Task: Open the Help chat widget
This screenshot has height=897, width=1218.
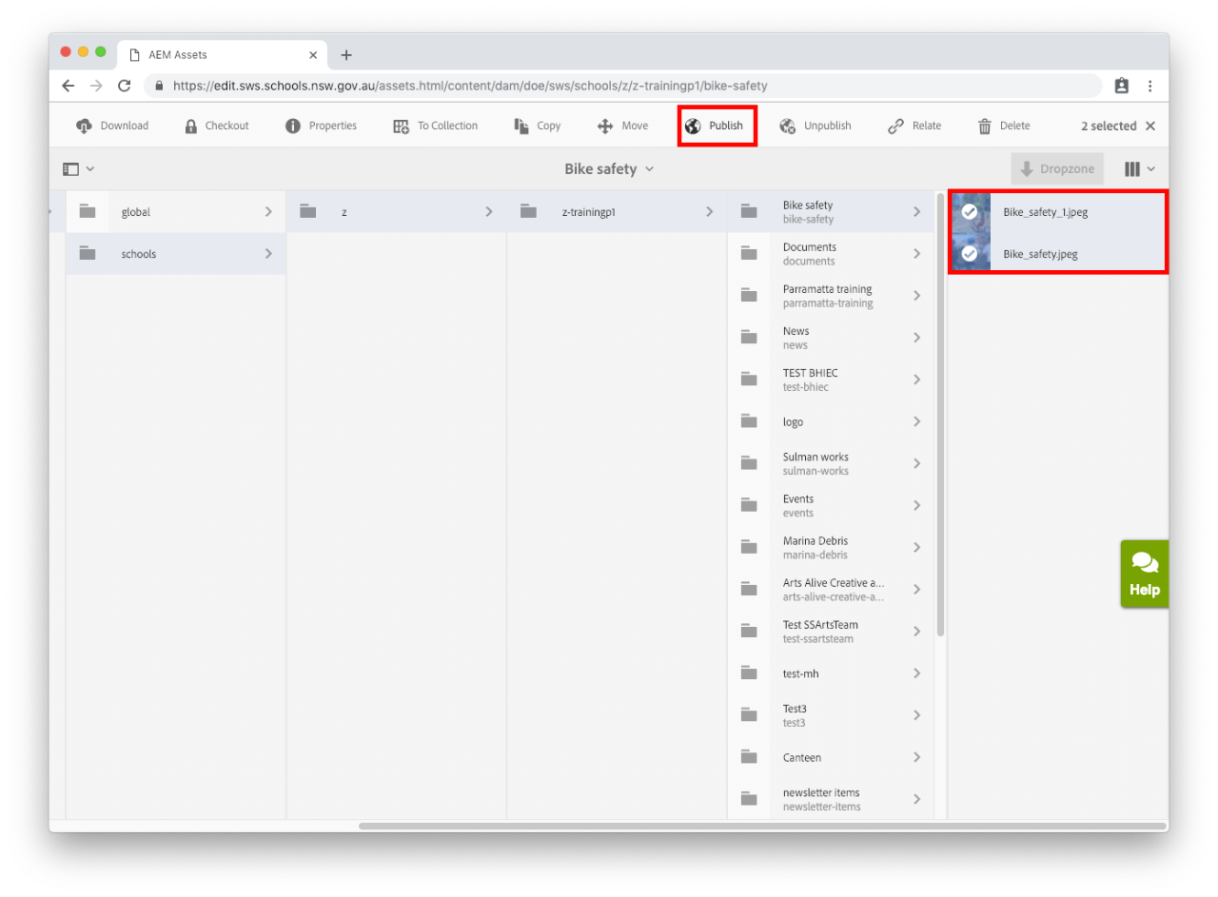Action: click(1145, 574)
